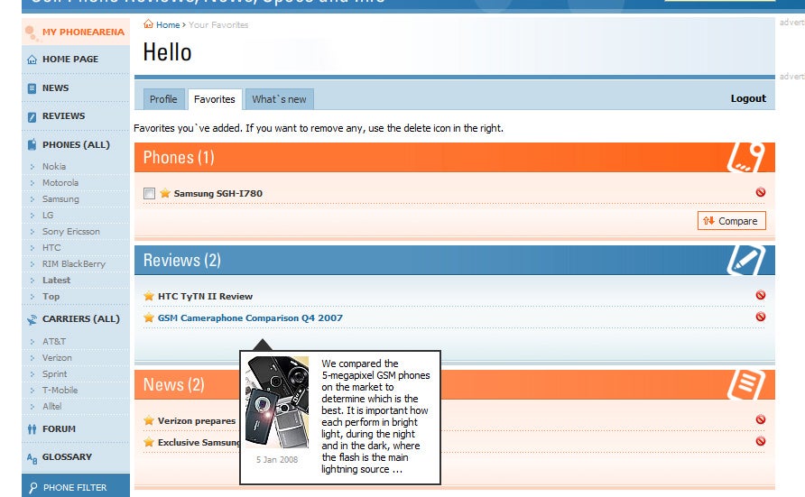
Task: Open the Phone Filter item
Action: click(x=75, y=488)
